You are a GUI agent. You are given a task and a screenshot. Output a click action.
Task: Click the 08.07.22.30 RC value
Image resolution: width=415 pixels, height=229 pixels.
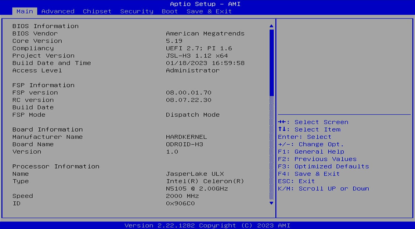[189, 100]
